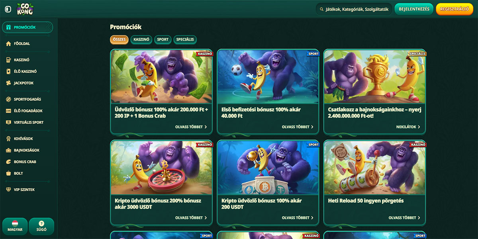Select the VIP Szintek diamond icon

click(8, 190)
